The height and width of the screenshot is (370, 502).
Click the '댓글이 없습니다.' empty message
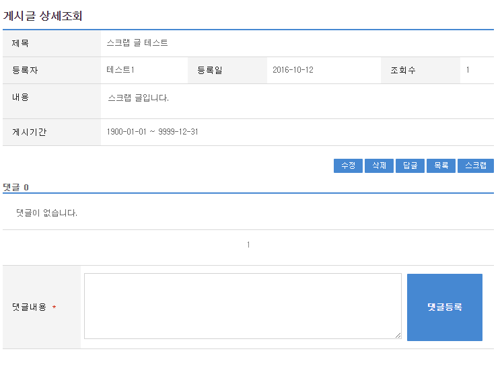point(46,213)
